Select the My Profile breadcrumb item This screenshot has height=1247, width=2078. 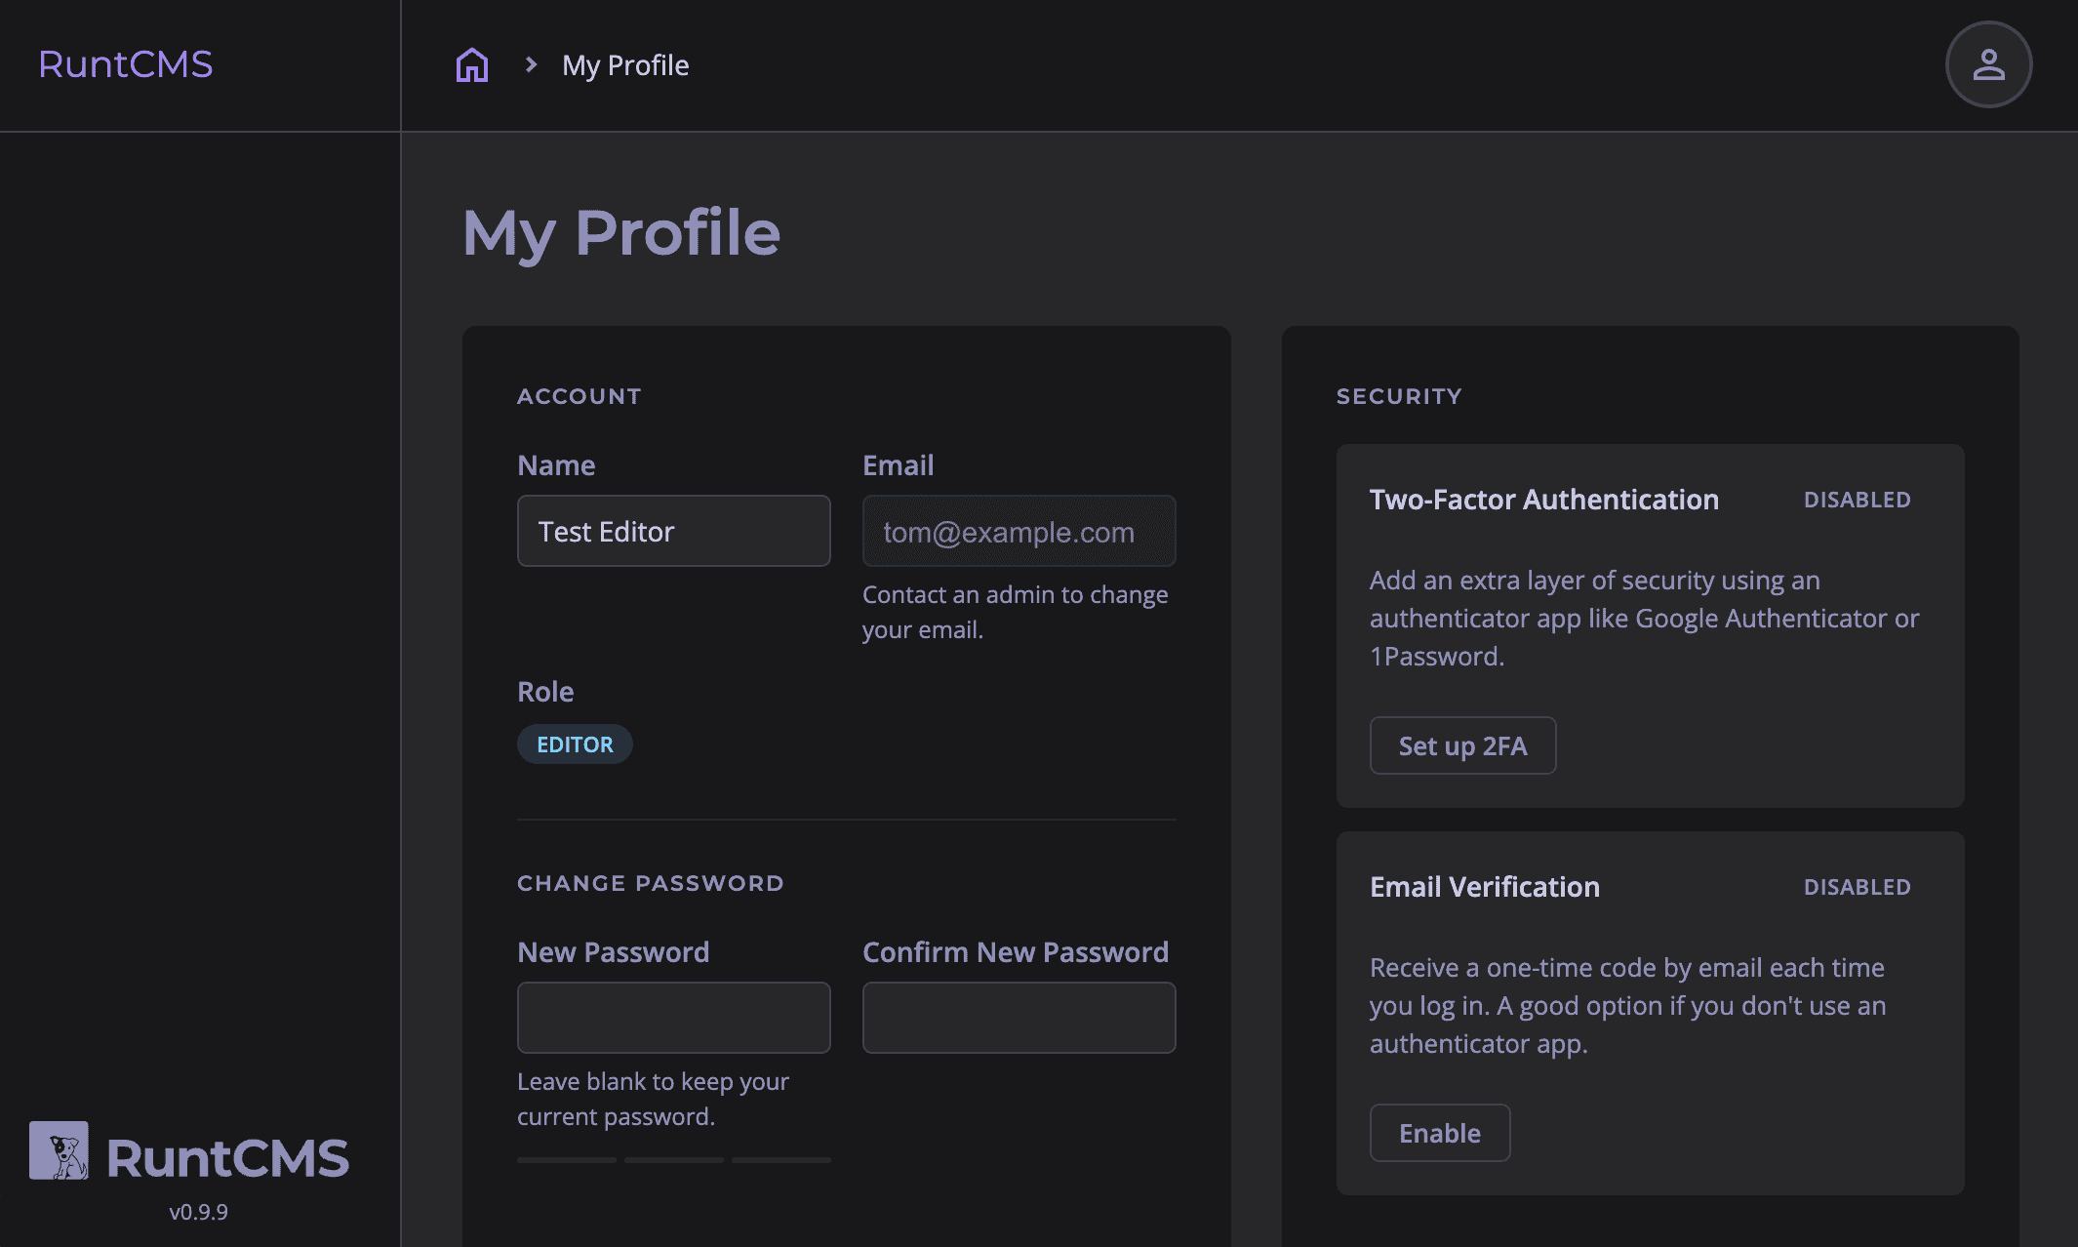(x=625, y=64)
